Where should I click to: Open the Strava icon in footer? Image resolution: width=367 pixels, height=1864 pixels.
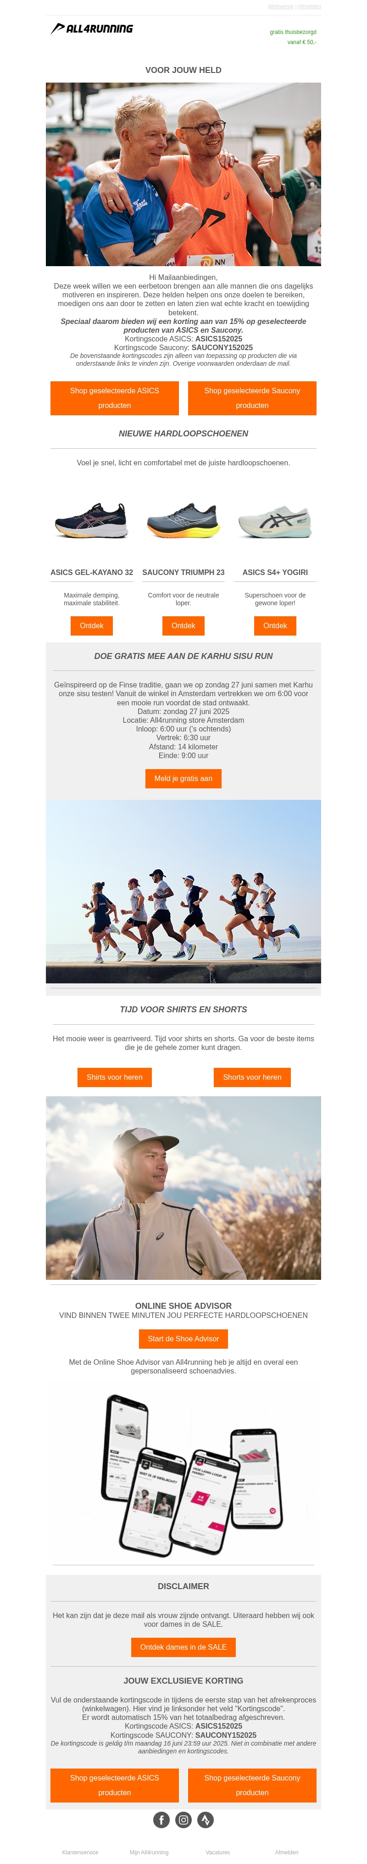[x=206, y=1820]
